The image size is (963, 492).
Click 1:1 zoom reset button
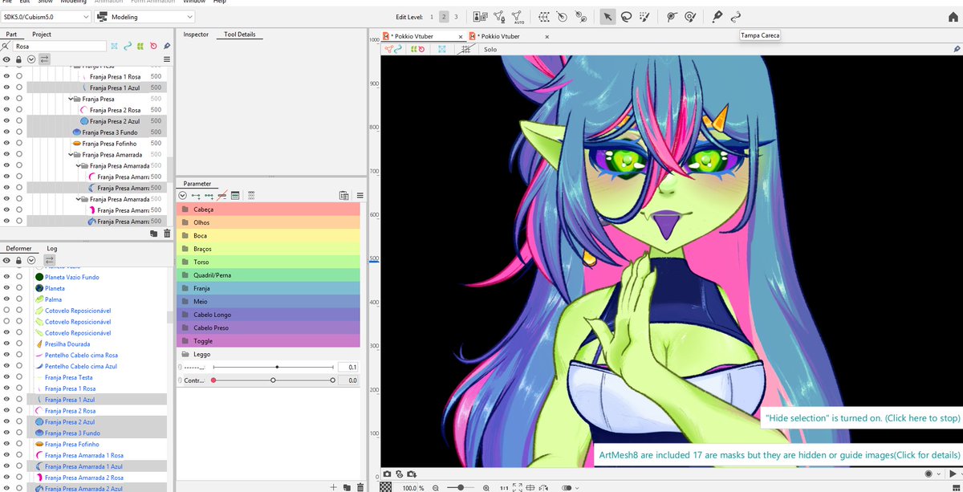coord(504,487)
